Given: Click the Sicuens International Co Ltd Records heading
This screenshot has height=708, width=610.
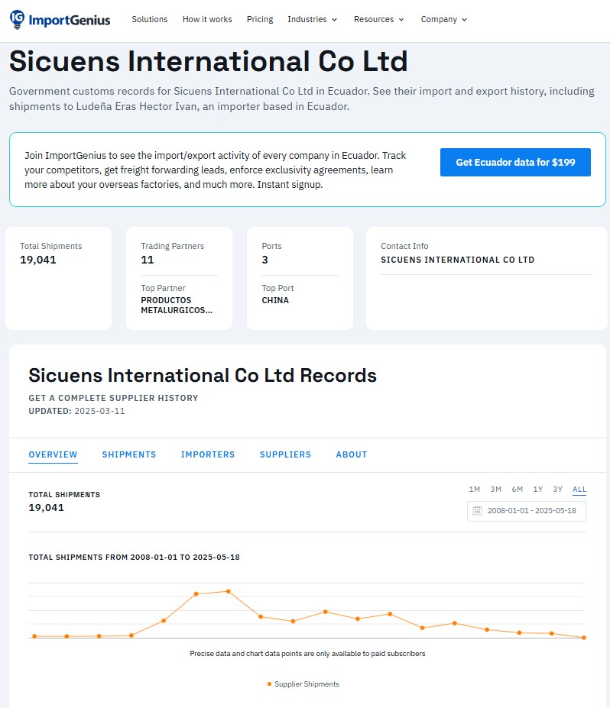Looking at the screenshot, I should click(203, 375).
